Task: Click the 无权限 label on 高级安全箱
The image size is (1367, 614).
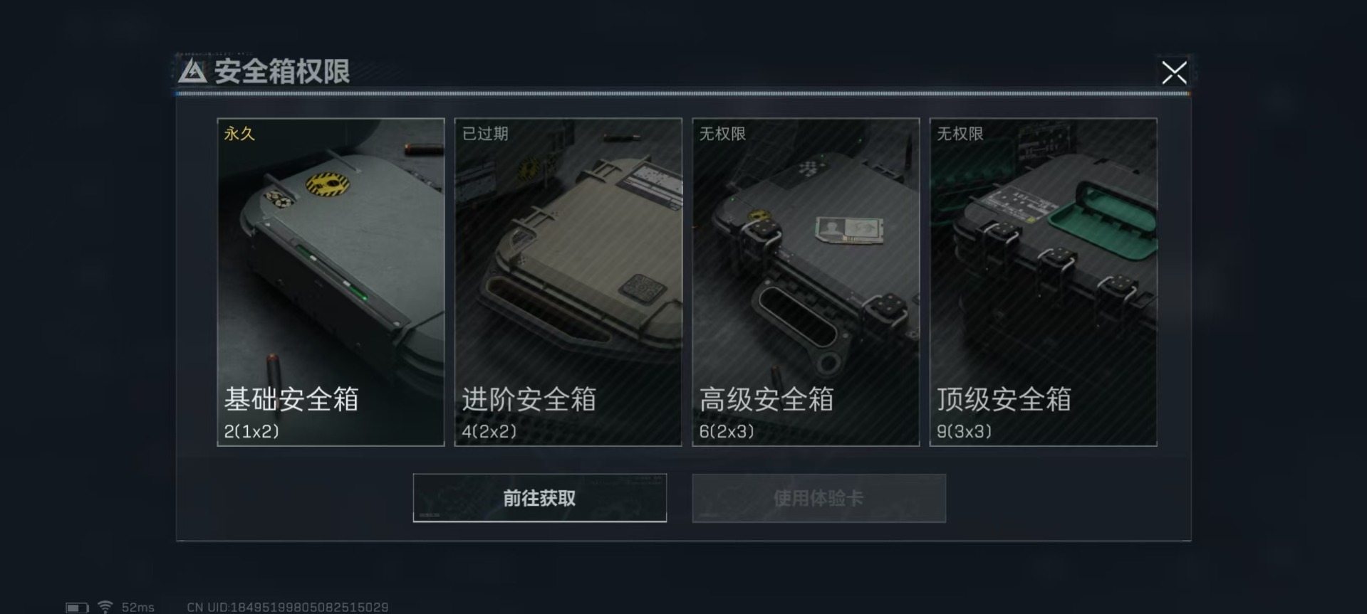Action: tap(722, 134)
